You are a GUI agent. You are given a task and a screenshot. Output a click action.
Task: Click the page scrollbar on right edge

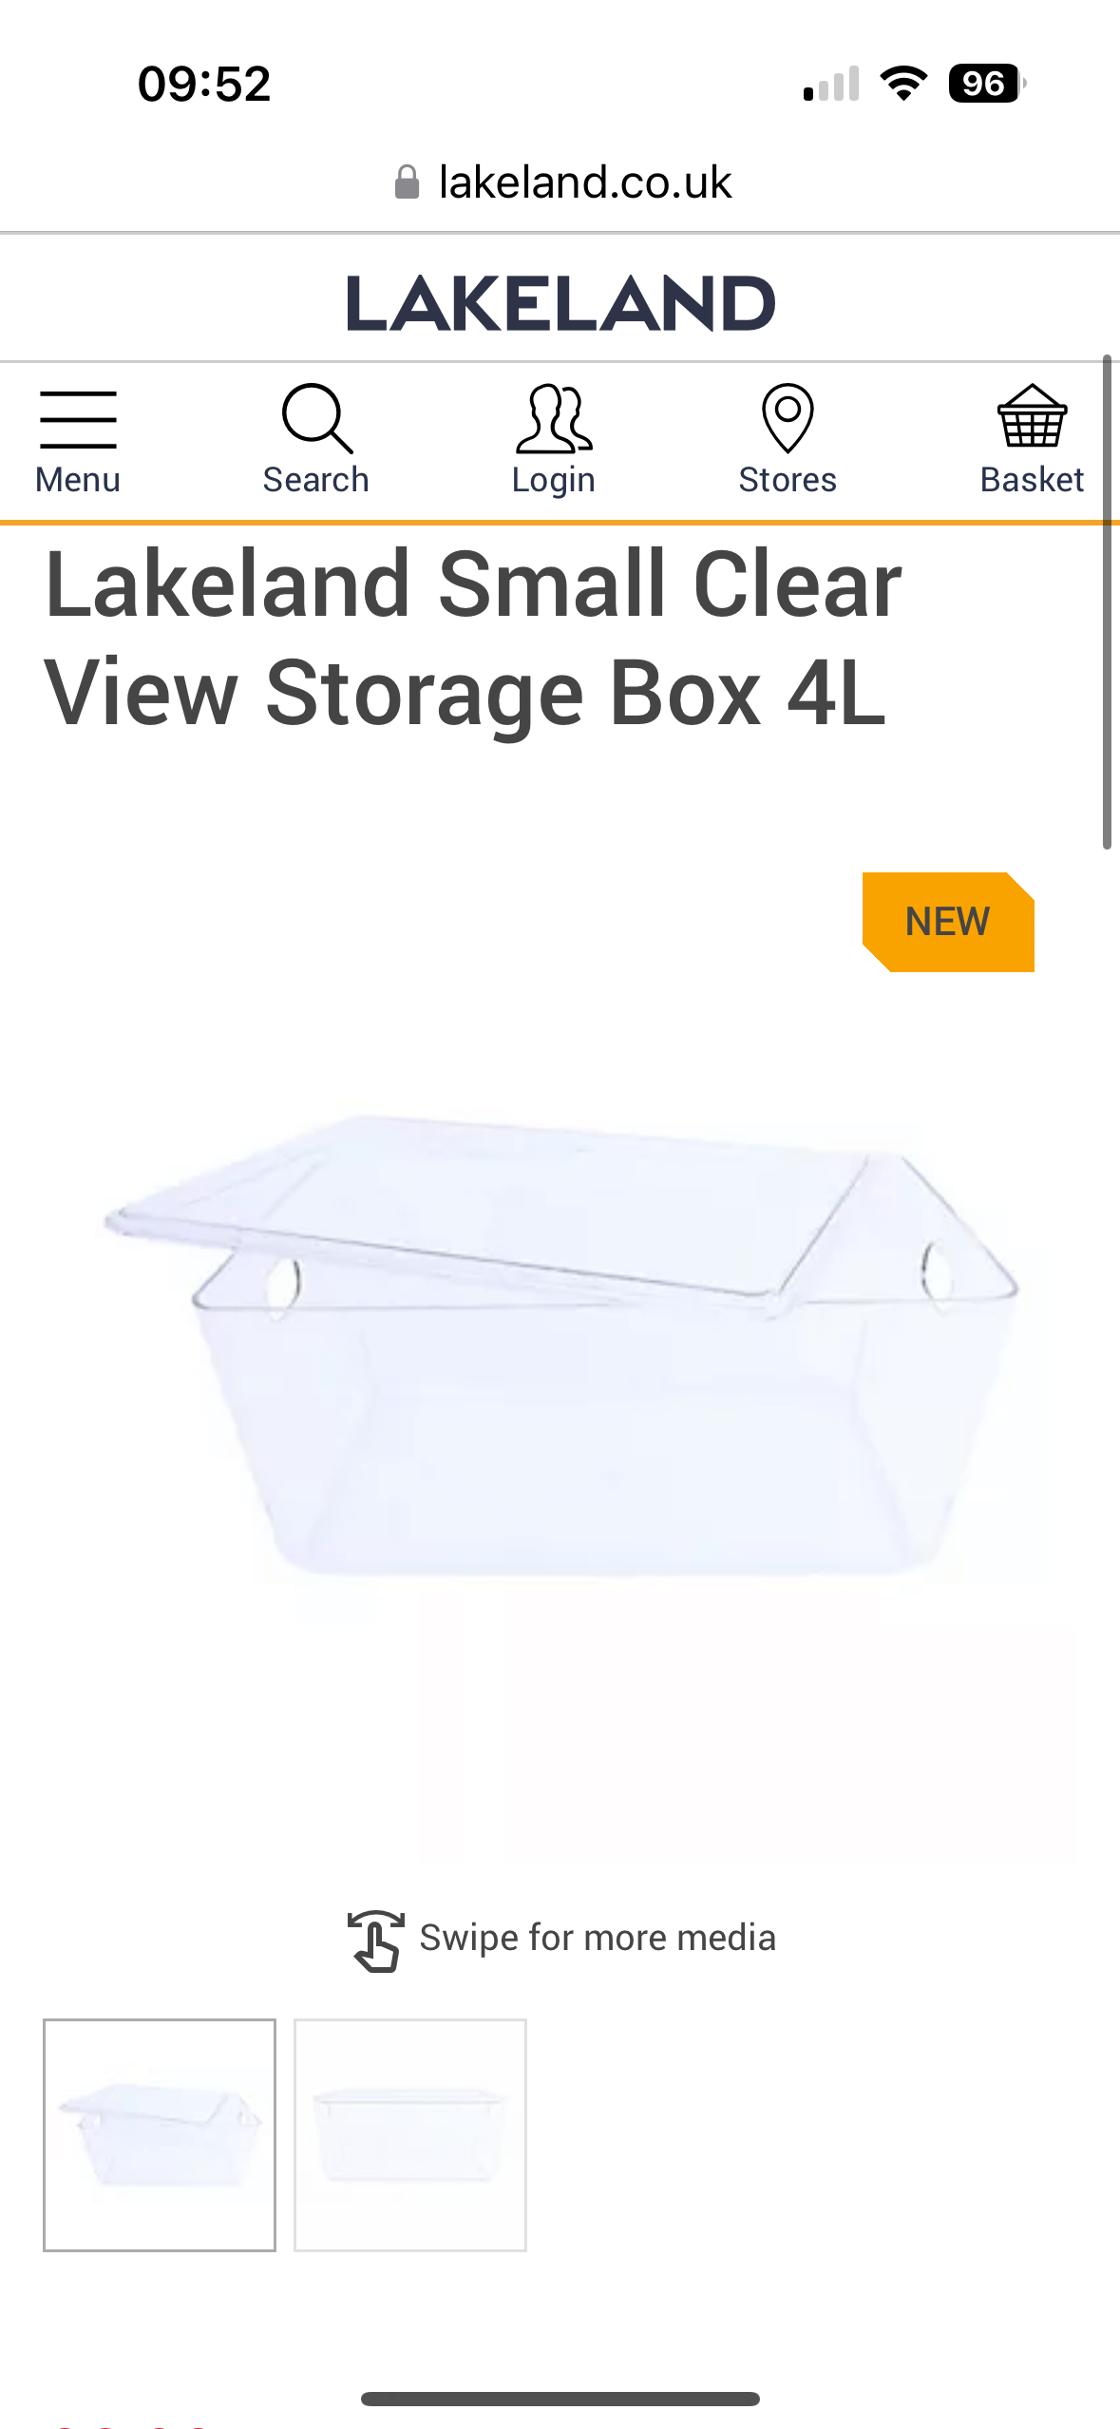click(x=1107, y=602)
